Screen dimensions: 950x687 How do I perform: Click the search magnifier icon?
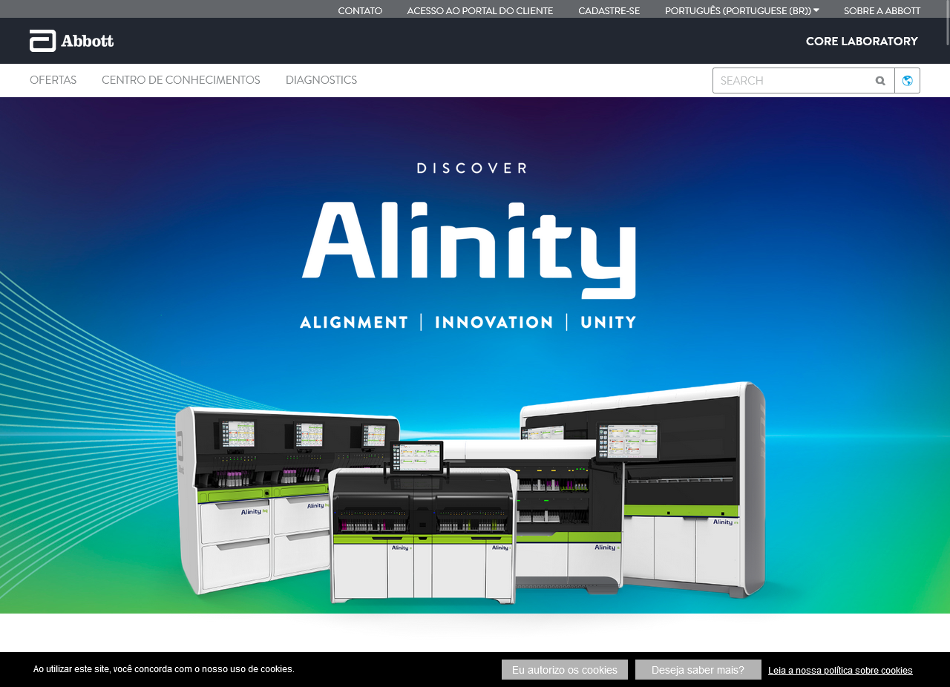[x=880, y=81]
